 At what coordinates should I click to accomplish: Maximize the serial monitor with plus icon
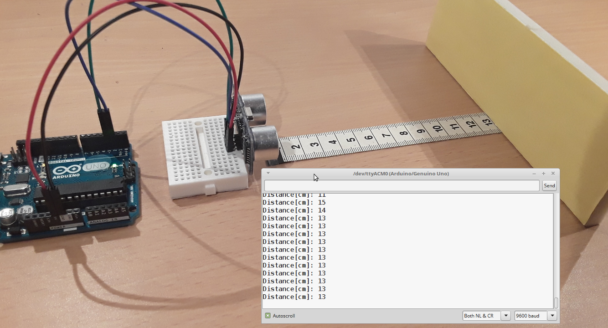[x=543, y=174]
